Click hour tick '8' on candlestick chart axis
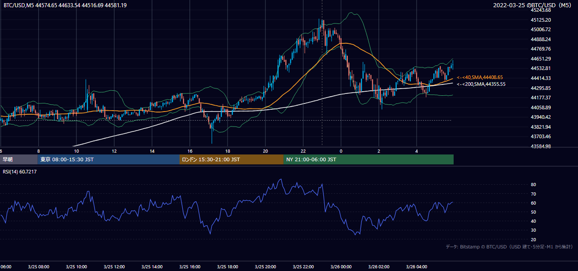Viewport: 578px width, 271px height. pyautogui.click(x=38, y=151)
